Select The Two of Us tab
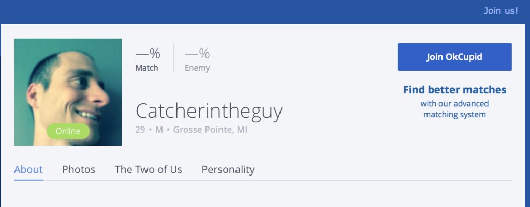The image size is (530, 207). point(148,169)
